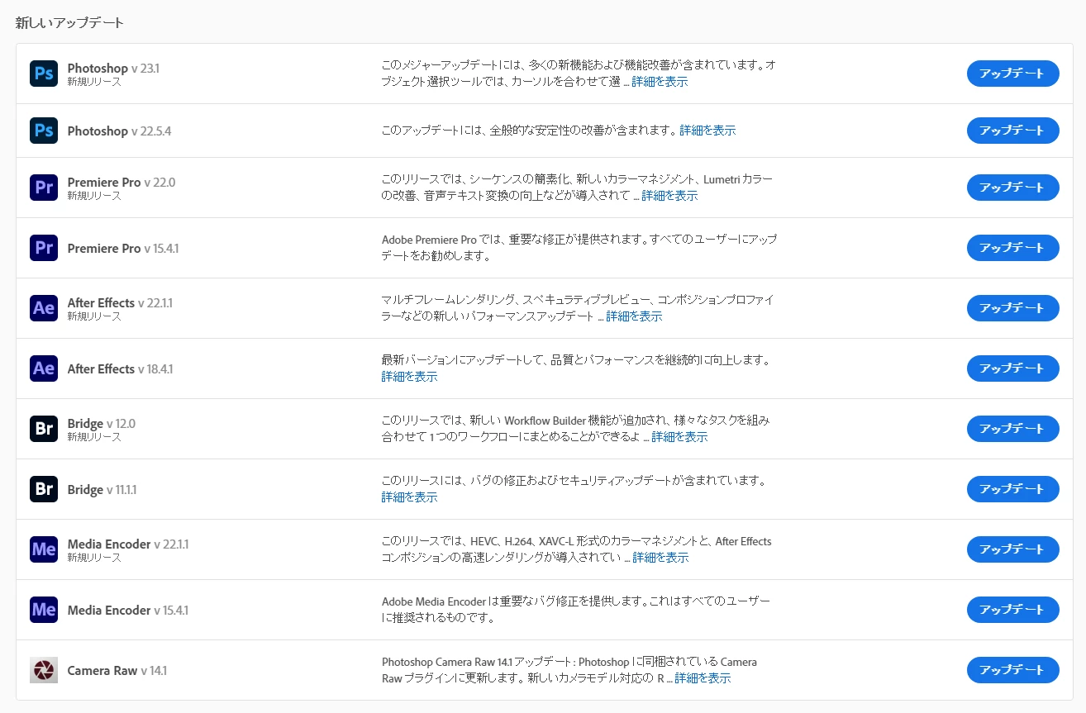Update Media Encoder v 15.4.1
This screenshot has width=1086, height=713.
click(1012, 610)
